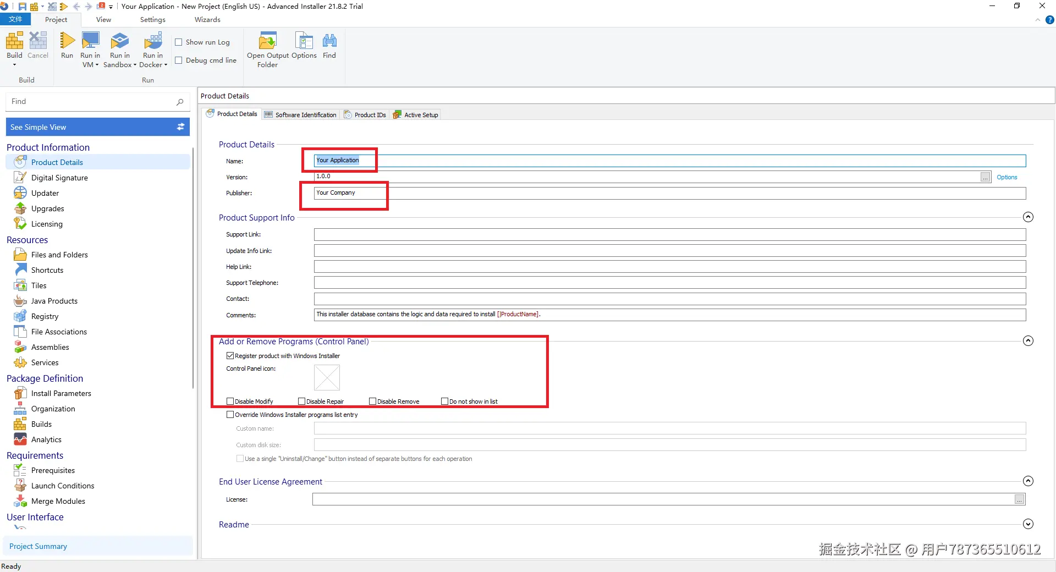Open the Registry page
Image resolution: width=1056 pixels, height=572 pixels.
coord(45,316)
